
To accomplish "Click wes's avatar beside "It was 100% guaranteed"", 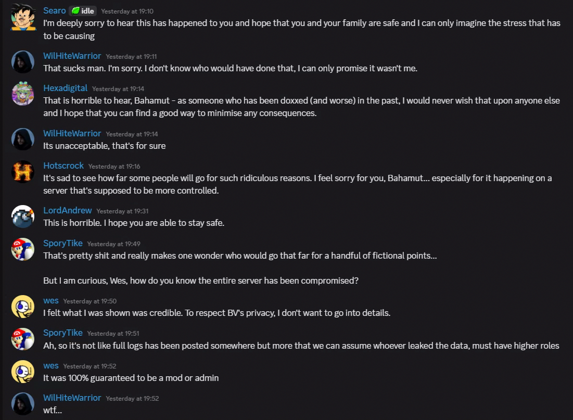I will pos(23,372).
